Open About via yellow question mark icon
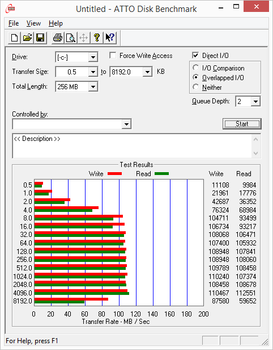 coord(96,37)
